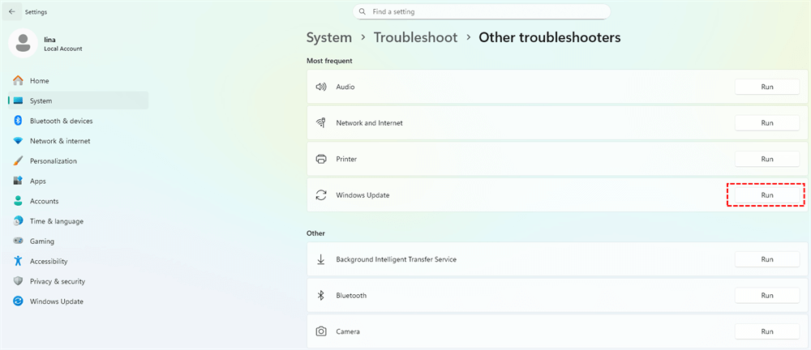Run the Audio troubleshooter
Screen dimensions: 811x350
[x=766, y=87]
